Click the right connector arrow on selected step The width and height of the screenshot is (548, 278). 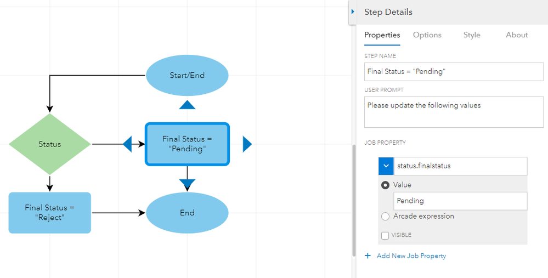(247, 144)
